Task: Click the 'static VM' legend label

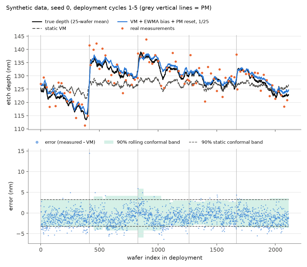Action: [x=55, y=28]
